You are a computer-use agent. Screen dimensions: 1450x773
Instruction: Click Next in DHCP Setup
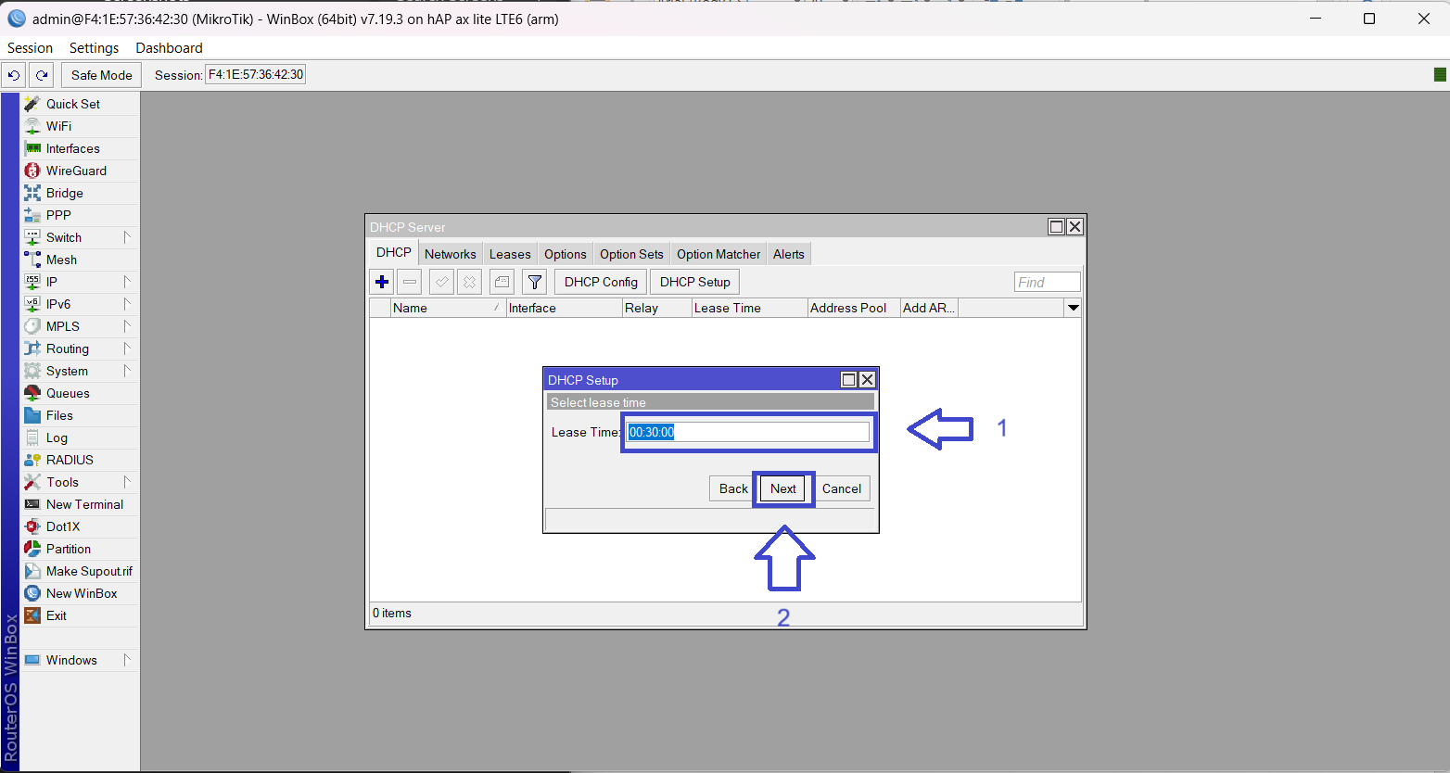coord(783,488)
